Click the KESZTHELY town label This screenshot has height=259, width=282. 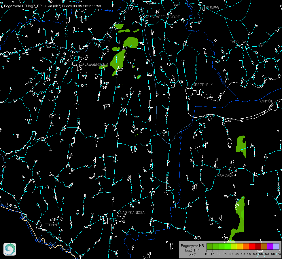203,85
